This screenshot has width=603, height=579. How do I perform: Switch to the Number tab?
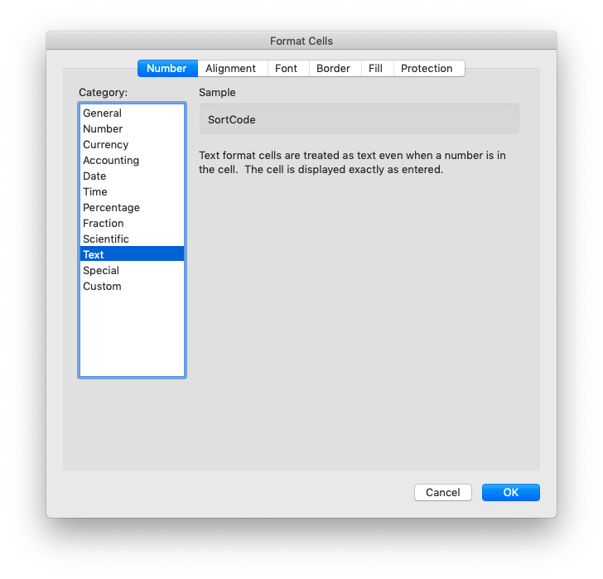click(x=166, y=69)
